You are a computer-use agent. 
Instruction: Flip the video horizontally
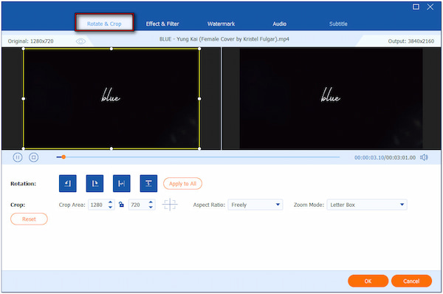click(x=122, y=183)
